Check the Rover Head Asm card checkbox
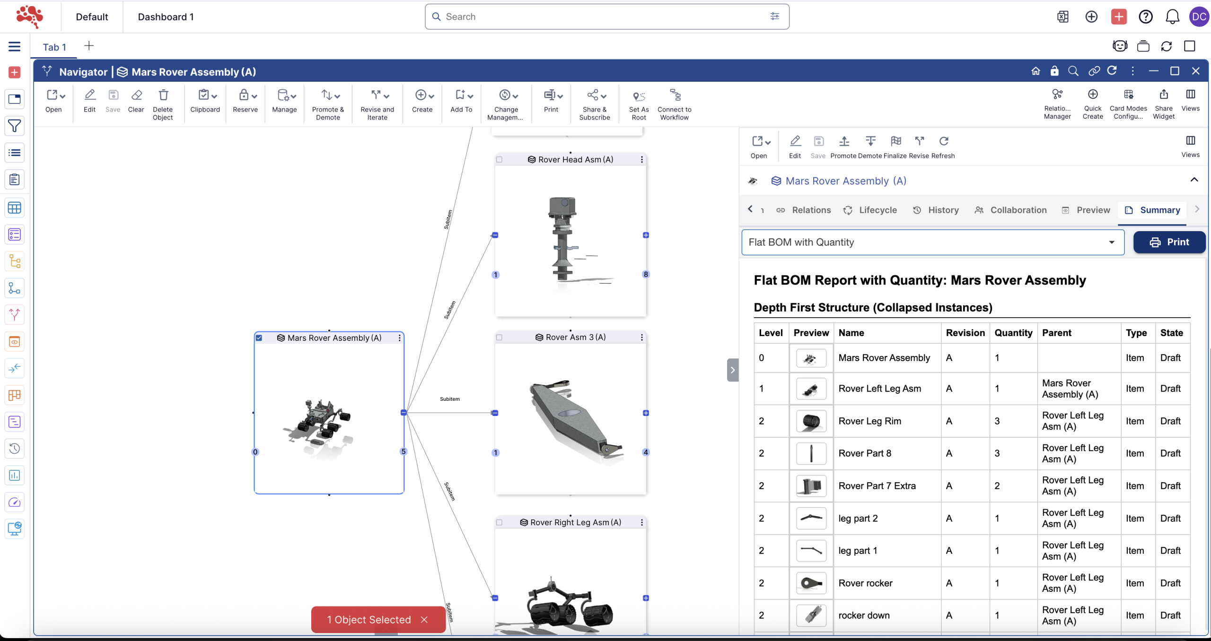 499,160
